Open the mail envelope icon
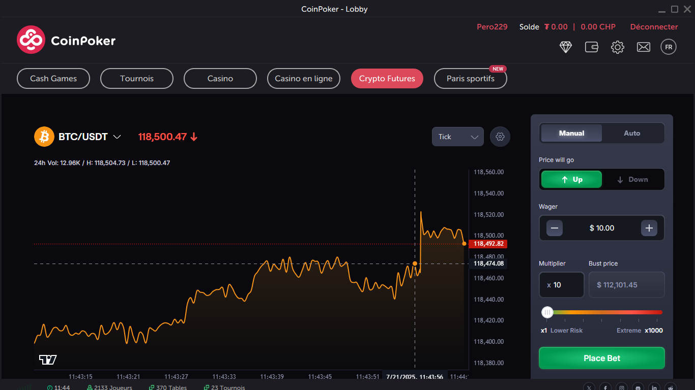Image resolution: width=695 pixels, height=390 pixels. pos(643,47)
